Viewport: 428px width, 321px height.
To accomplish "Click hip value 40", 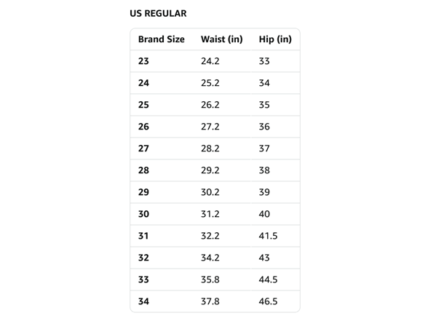I will point(264,214).
